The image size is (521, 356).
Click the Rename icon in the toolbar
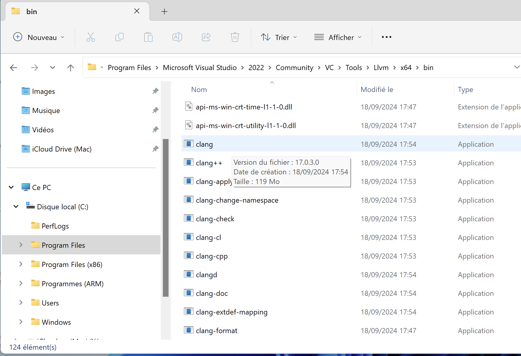[177, 37]
